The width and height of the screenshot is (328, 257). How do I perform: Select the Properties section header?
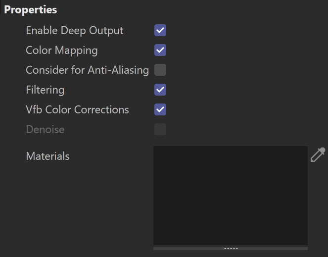(31, 9)
